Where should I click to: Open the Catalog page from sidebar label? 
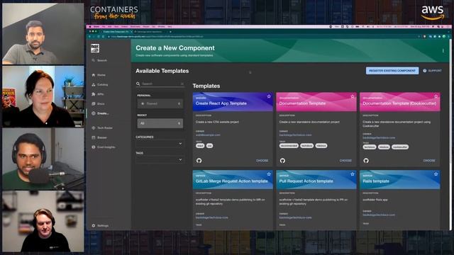(x=102, y=85)
